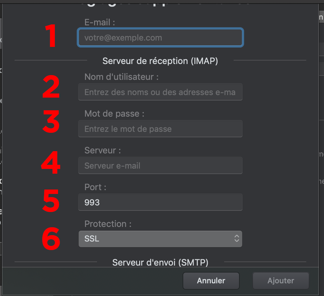The image size is (324, 296).
Task: Click the red number 1 marker
Action: [50, 36]
